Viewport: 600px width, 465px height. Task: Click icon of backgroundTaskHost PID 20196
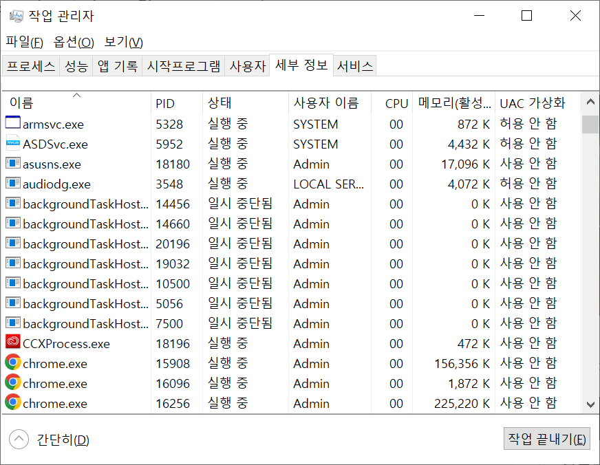[x=12, y=243]
